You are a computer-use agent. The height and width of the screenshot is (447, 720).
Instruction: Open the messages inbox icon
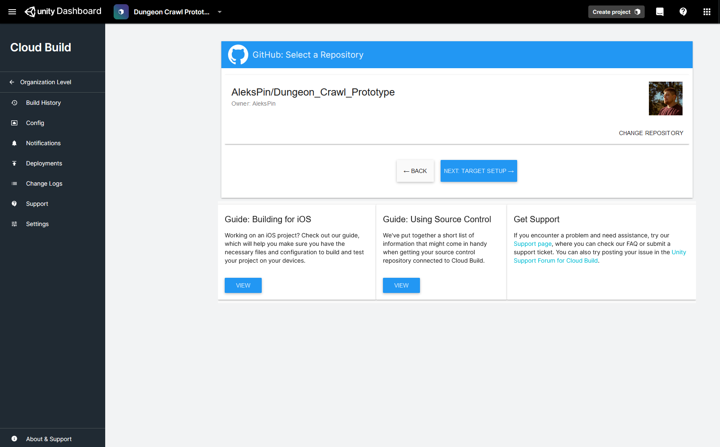[x=660, y=12]
